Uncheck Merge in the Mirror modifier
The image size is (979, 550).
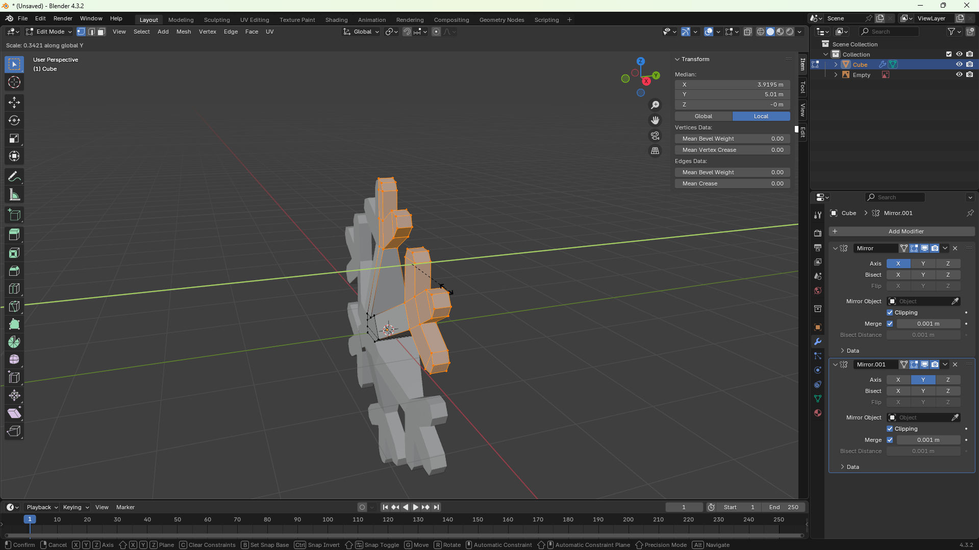coord(890,324)
